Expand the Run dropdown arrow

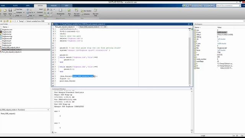click(x=69, y=16)
